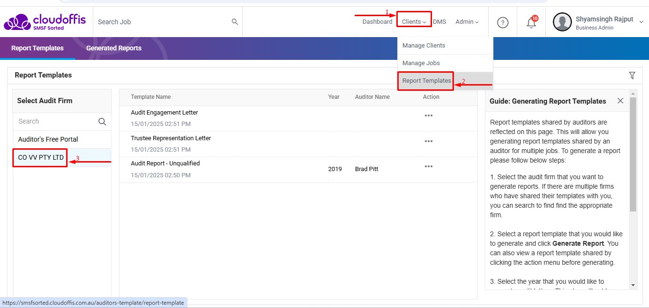Click the user avatar picture
The image size is (649, 308).
click(562, 22)
